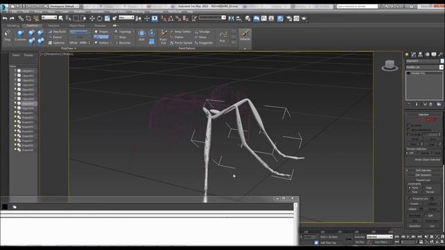Open the Customize menu
Screen dimensions: 445x250
pyautogui.click(x=156, y=12)
